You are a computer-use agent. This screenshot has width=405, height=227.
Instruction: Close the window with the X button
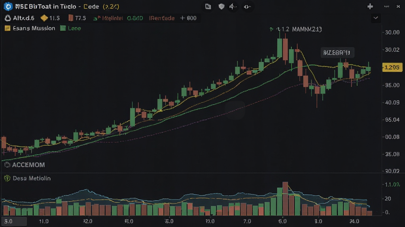(x=398, y=6)
